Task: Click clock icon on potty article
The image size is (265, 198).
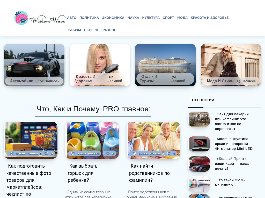Action: pyautogui.click(x=73, y=153)
